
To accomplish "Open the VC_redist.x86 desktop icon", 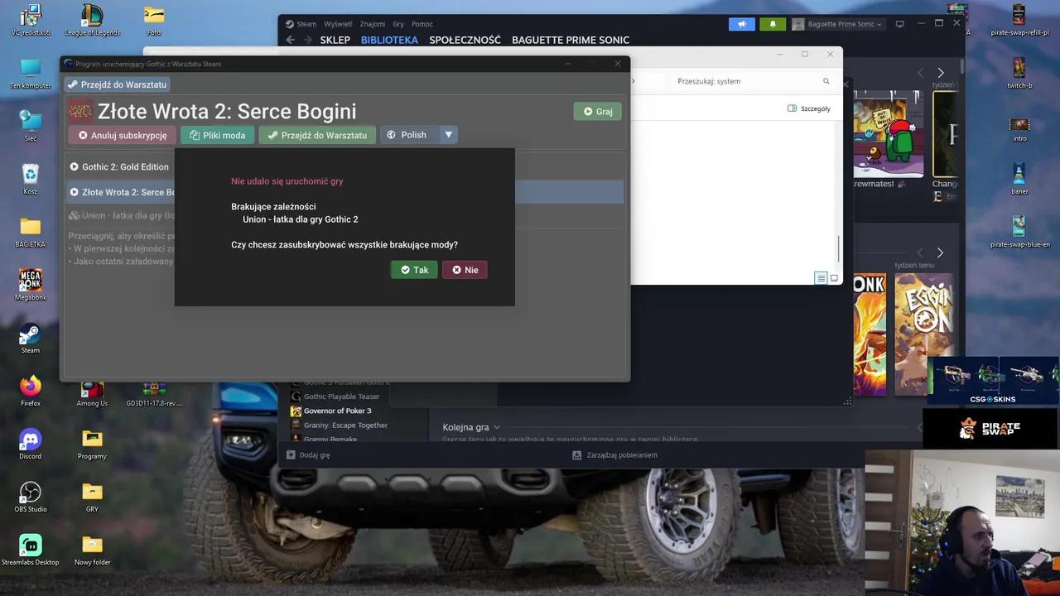I will click(31, 20).
